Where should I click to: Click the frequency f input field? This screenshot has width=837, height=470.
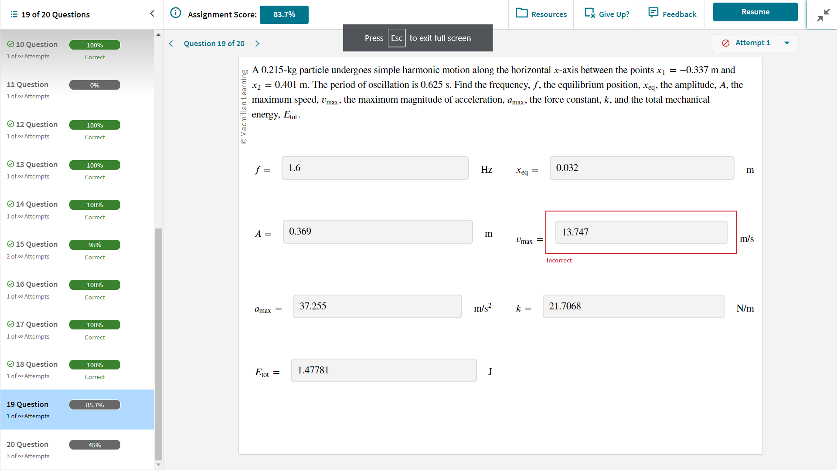(x=375, y=168)
